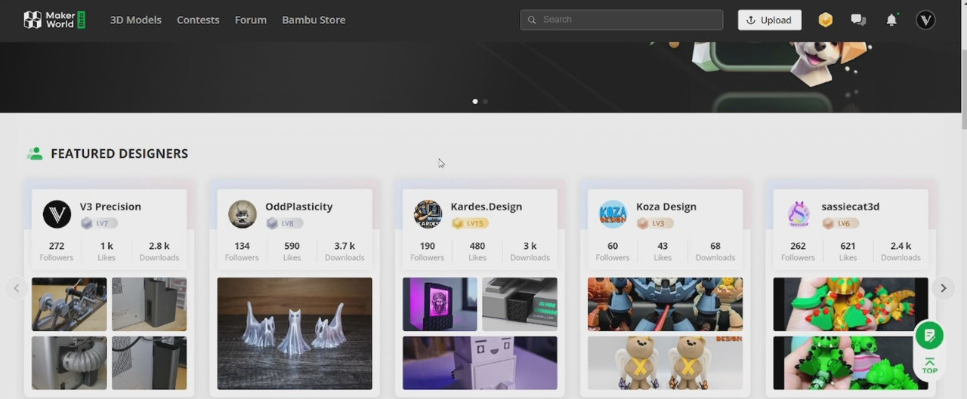Open the notifications bell
The image size is (967, 399).
tap(891, 20)
